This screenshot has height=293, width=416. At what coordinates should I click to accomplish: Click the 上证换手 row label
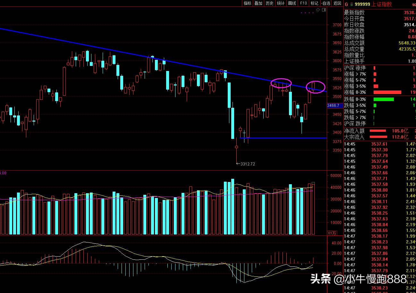354,61
